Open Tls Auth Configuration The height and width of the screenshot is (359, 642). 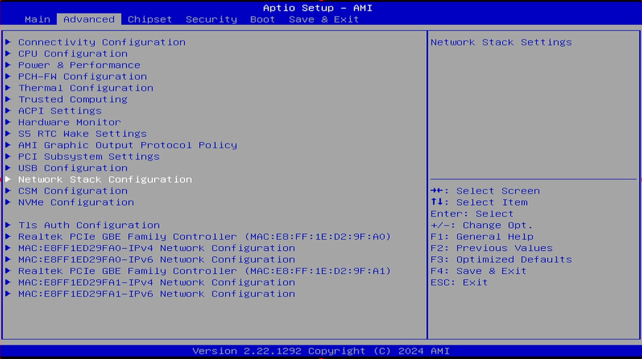(89, 225)
